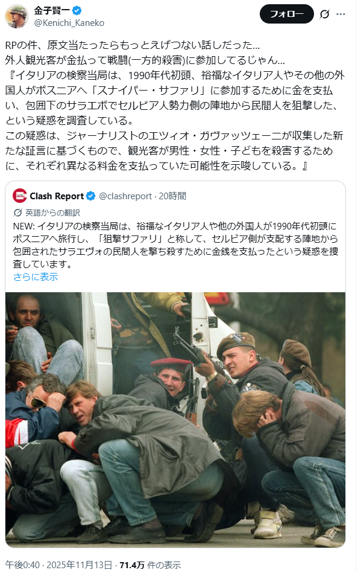This screenshot has height=573, width=358.
Task: Click the 20時間 timestamp of quoted post
Action: click(x=172, y=196)
